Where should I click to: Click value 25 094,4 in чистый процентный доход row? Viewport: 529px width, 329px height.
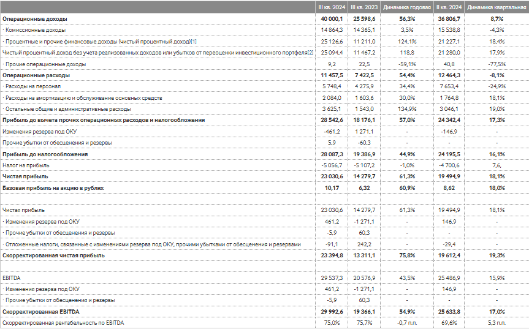(332, 53)
